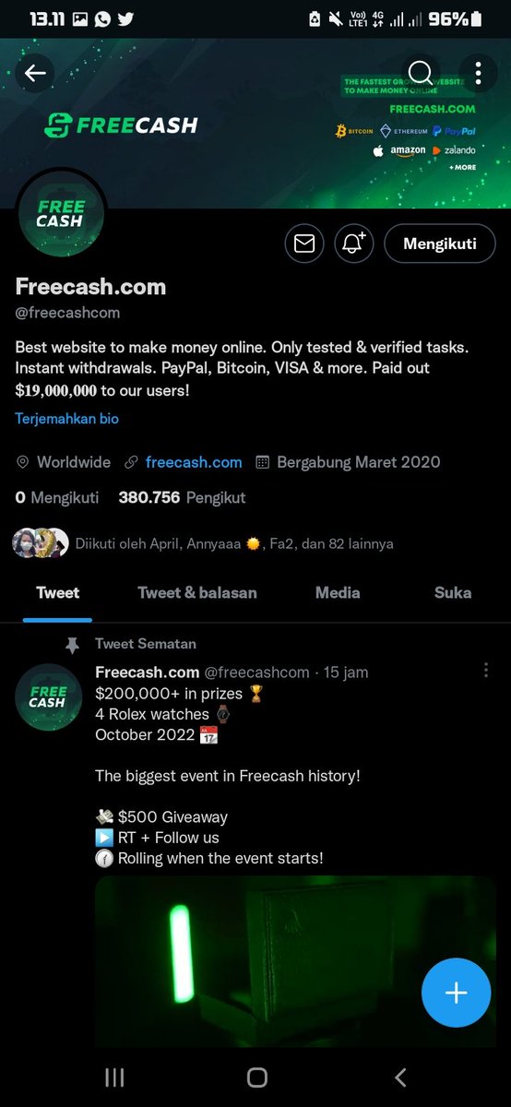Open the pinned tweet green video thumbnail

point(295,961)
